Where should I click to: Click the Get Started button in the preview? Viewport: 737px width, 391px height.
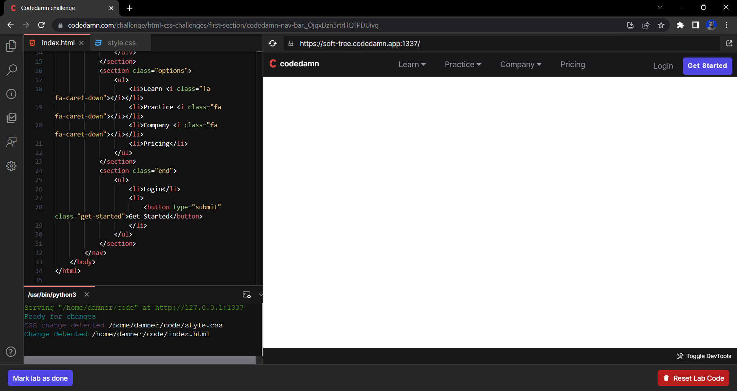click(x=707, y=66)
